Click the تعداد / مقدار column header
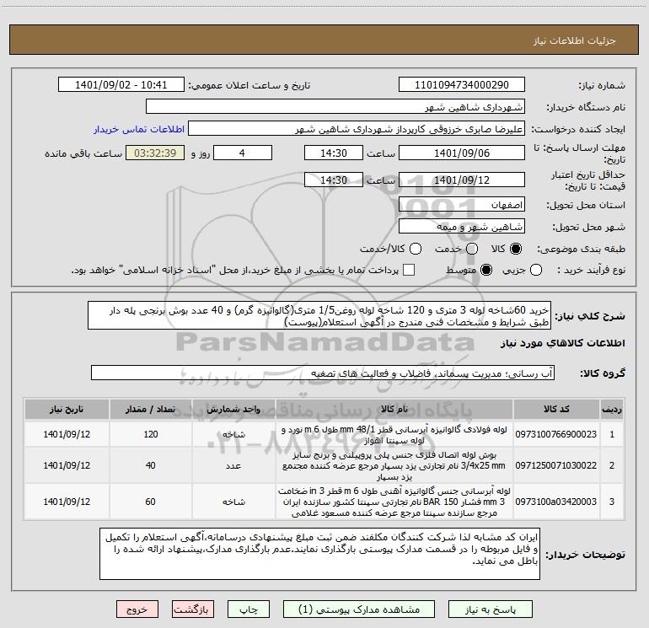 150,410
